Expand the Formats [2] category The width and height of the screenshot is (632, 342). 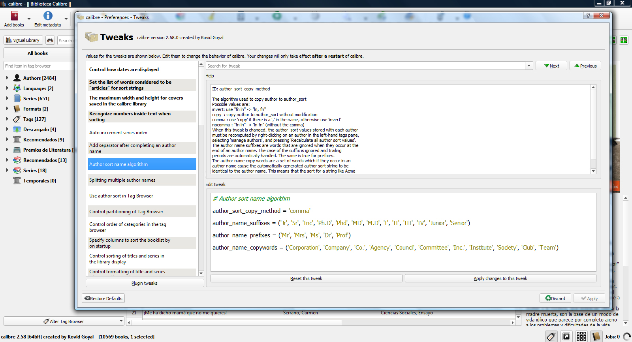pos(7,109)
